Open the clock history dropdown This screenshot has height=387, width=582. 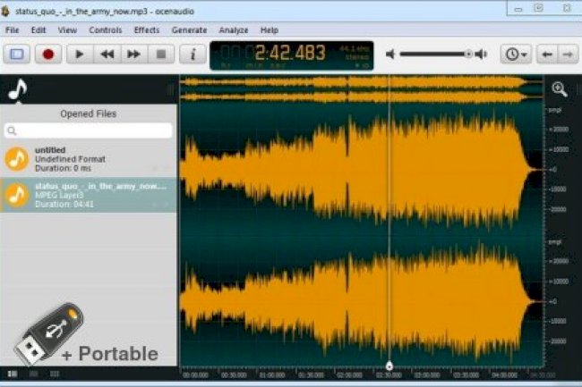click(517, 55)
